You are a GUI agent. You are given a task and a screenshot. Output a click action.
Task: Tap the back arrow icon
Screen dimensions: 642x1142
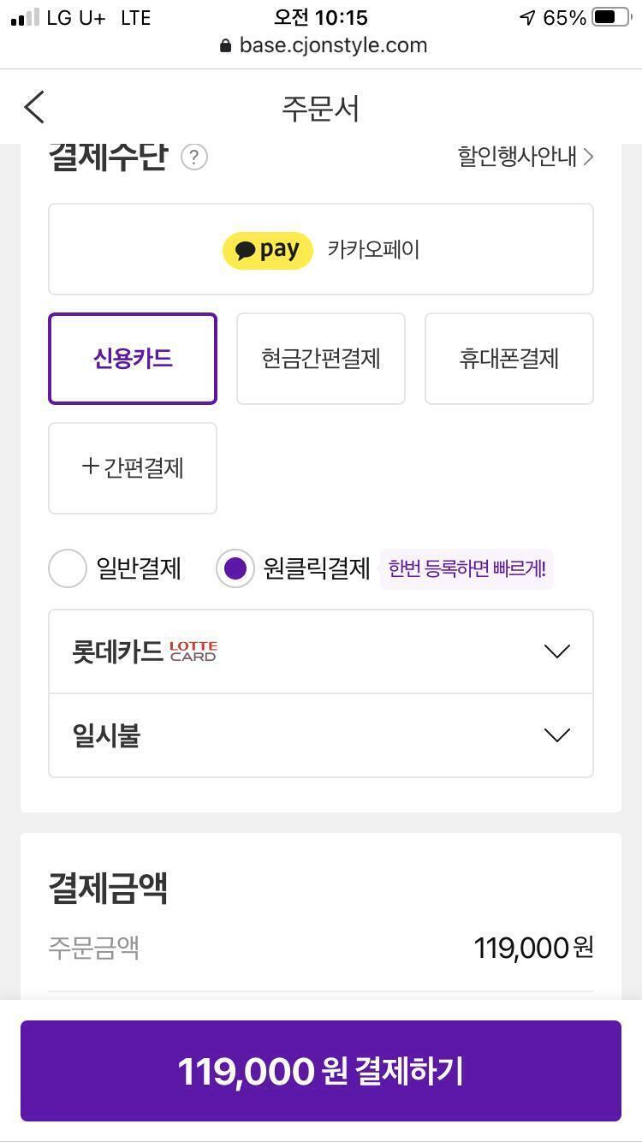coord(34,108)
